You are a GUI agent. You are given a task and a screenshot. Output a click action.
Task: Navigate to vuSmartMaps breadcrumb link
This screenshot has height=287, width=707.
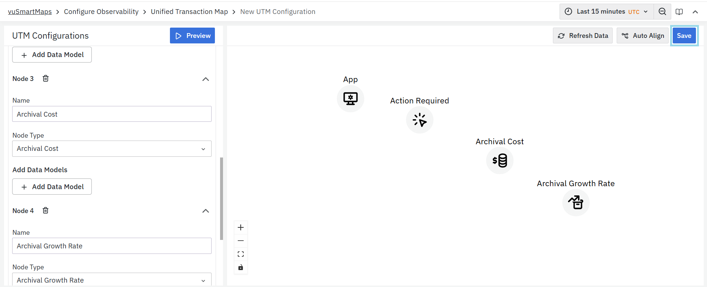point(30,12)
